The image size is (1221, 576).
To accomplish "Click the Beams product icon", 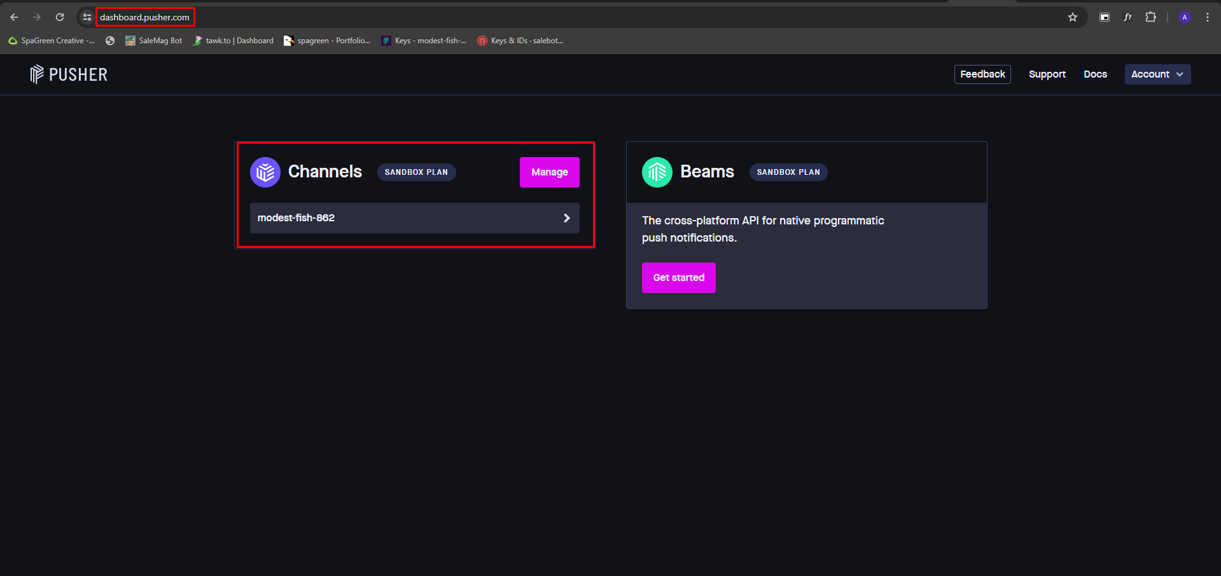I will pos(657,172).
